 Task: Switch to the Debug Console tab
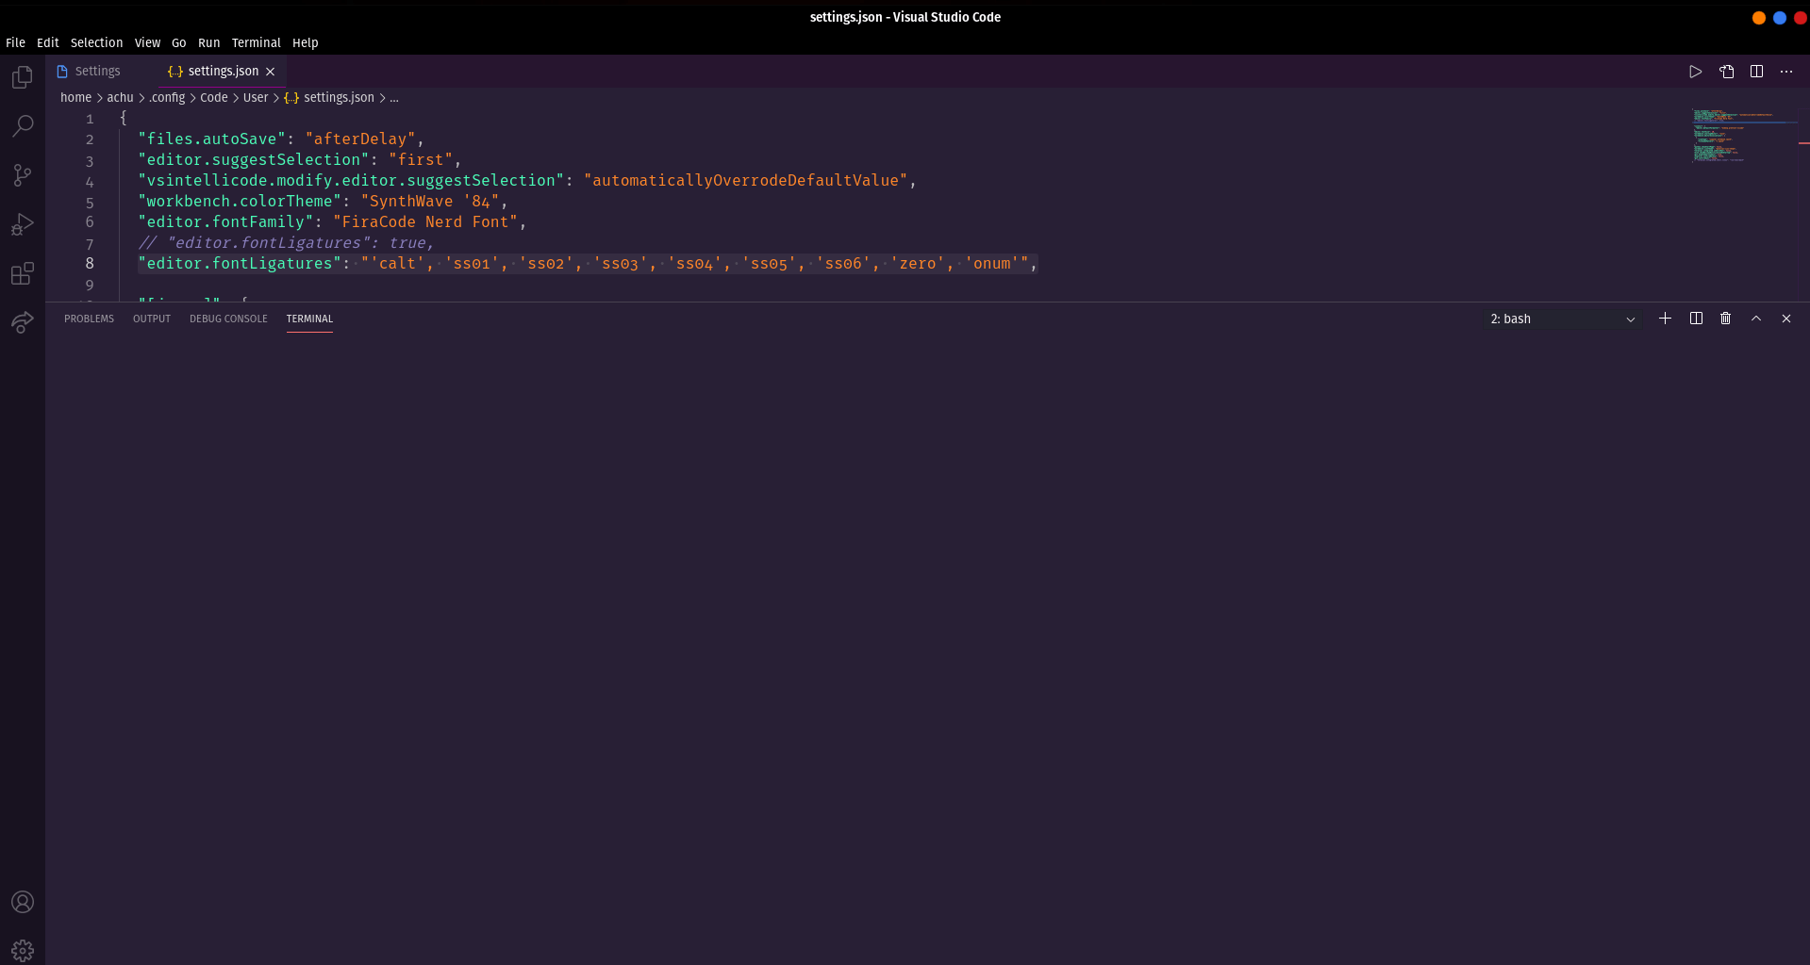pyautogui.click(x=228, y=319)
